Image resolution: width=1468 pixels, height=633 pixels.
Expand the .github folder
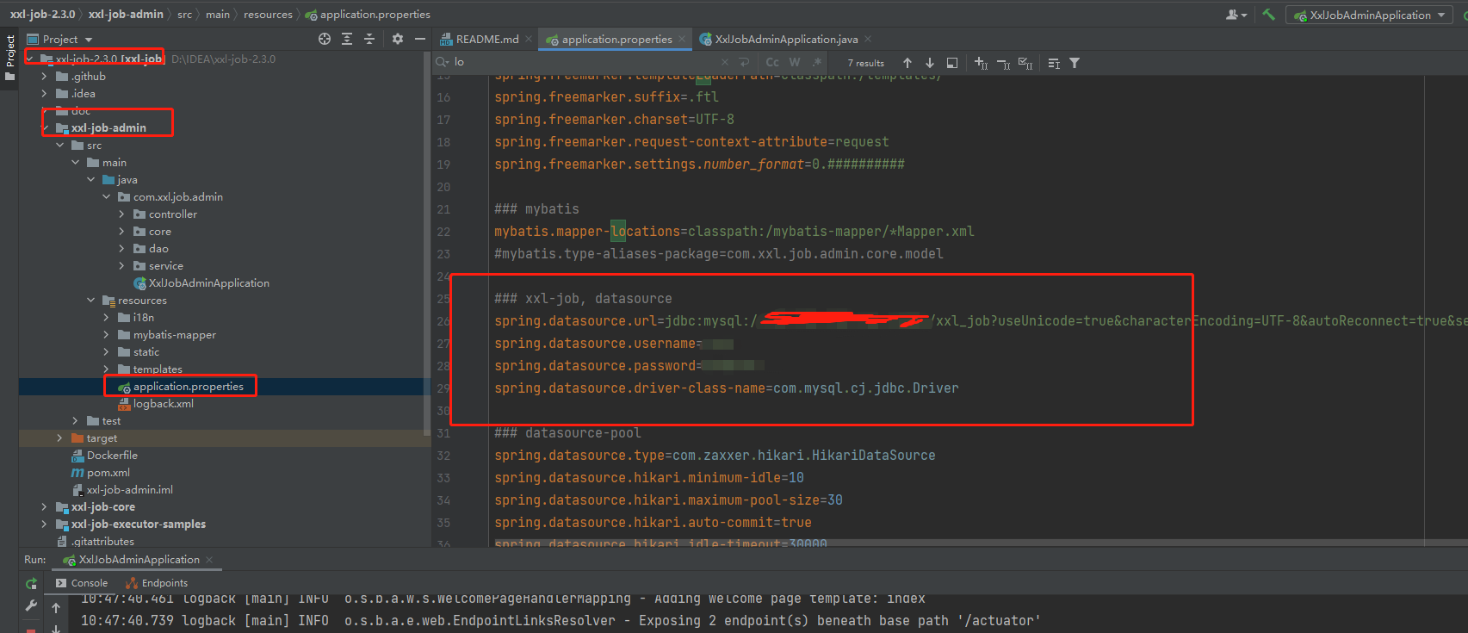point(44,77)
